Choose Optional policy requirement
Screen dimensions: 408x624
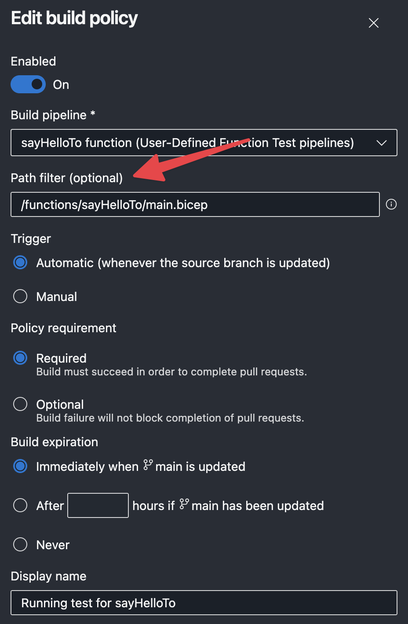coord(20,404)
